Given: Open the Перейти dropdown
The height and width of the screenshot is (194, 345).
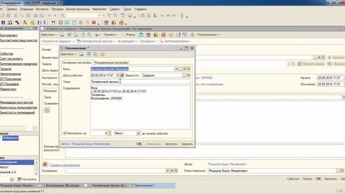Looking at the screenshot, I should 111,34.
